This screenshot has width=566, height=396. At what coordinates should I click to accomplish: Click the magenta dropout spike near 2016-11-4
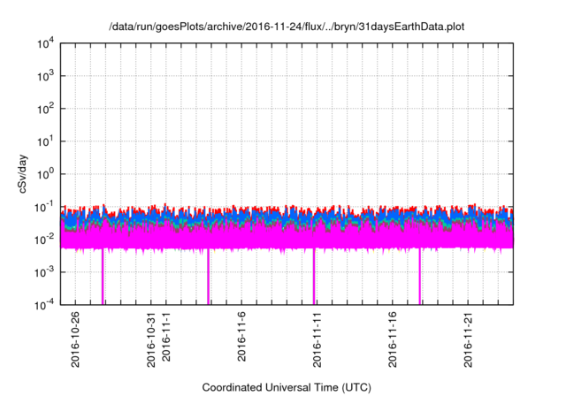pyautogui.click(x=209, y=277)
